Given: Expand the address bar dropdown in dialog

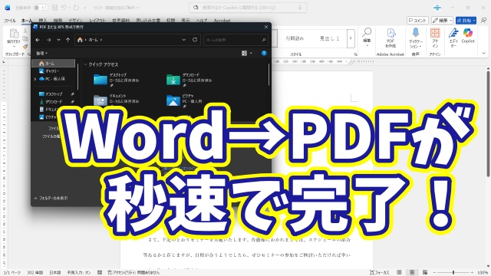Looking at the screenshot, I should click(184, 40).
